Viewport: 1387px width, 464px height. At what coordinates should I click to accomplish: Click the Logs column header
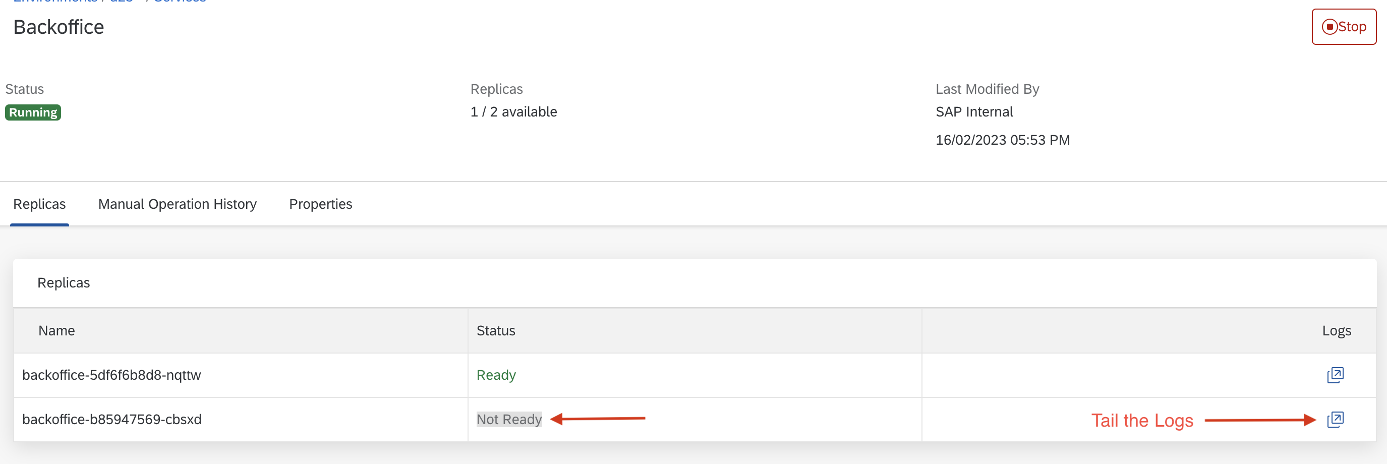click(x=1337, y=331)
